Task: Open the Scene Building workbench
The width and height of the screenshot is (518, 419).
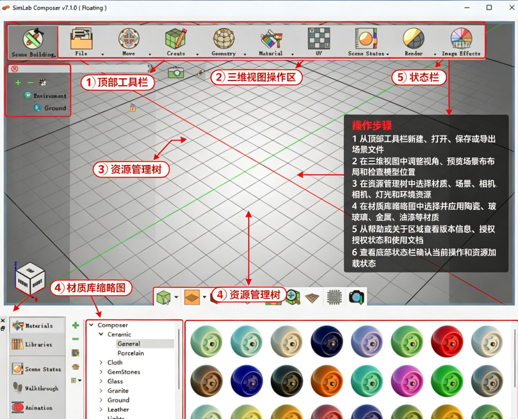Action: pos(33,42)
